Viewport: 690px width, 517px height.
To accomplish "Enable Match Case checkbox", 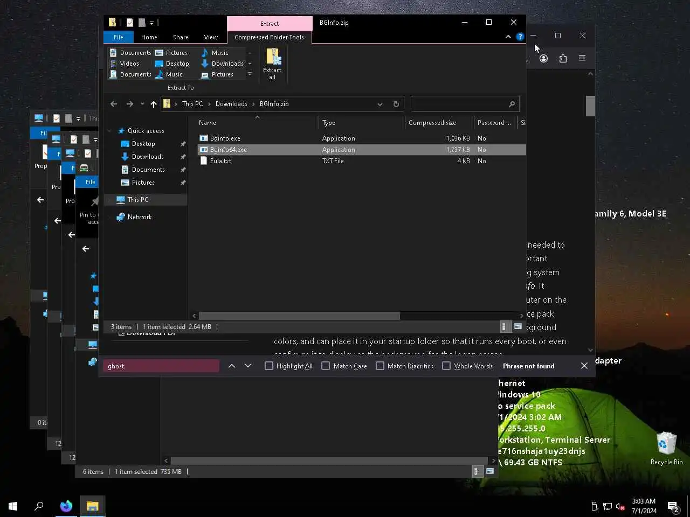I will (x=326, y=366).
